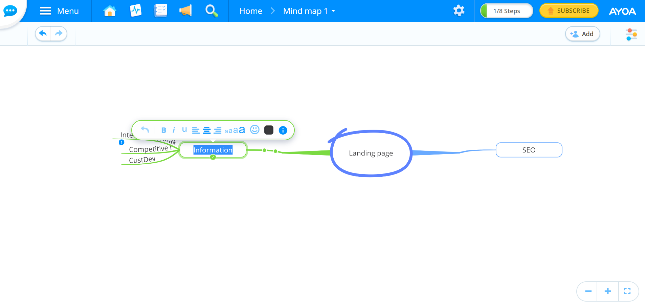Screen dimensions: 647x307
Task: Click the SUBSCRIBE button
Action: [x=568, y=10]
